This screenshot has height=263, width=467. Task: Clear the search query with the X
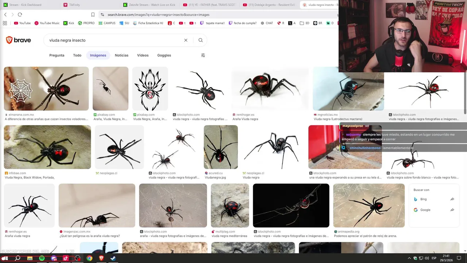[x=186, y=40]
